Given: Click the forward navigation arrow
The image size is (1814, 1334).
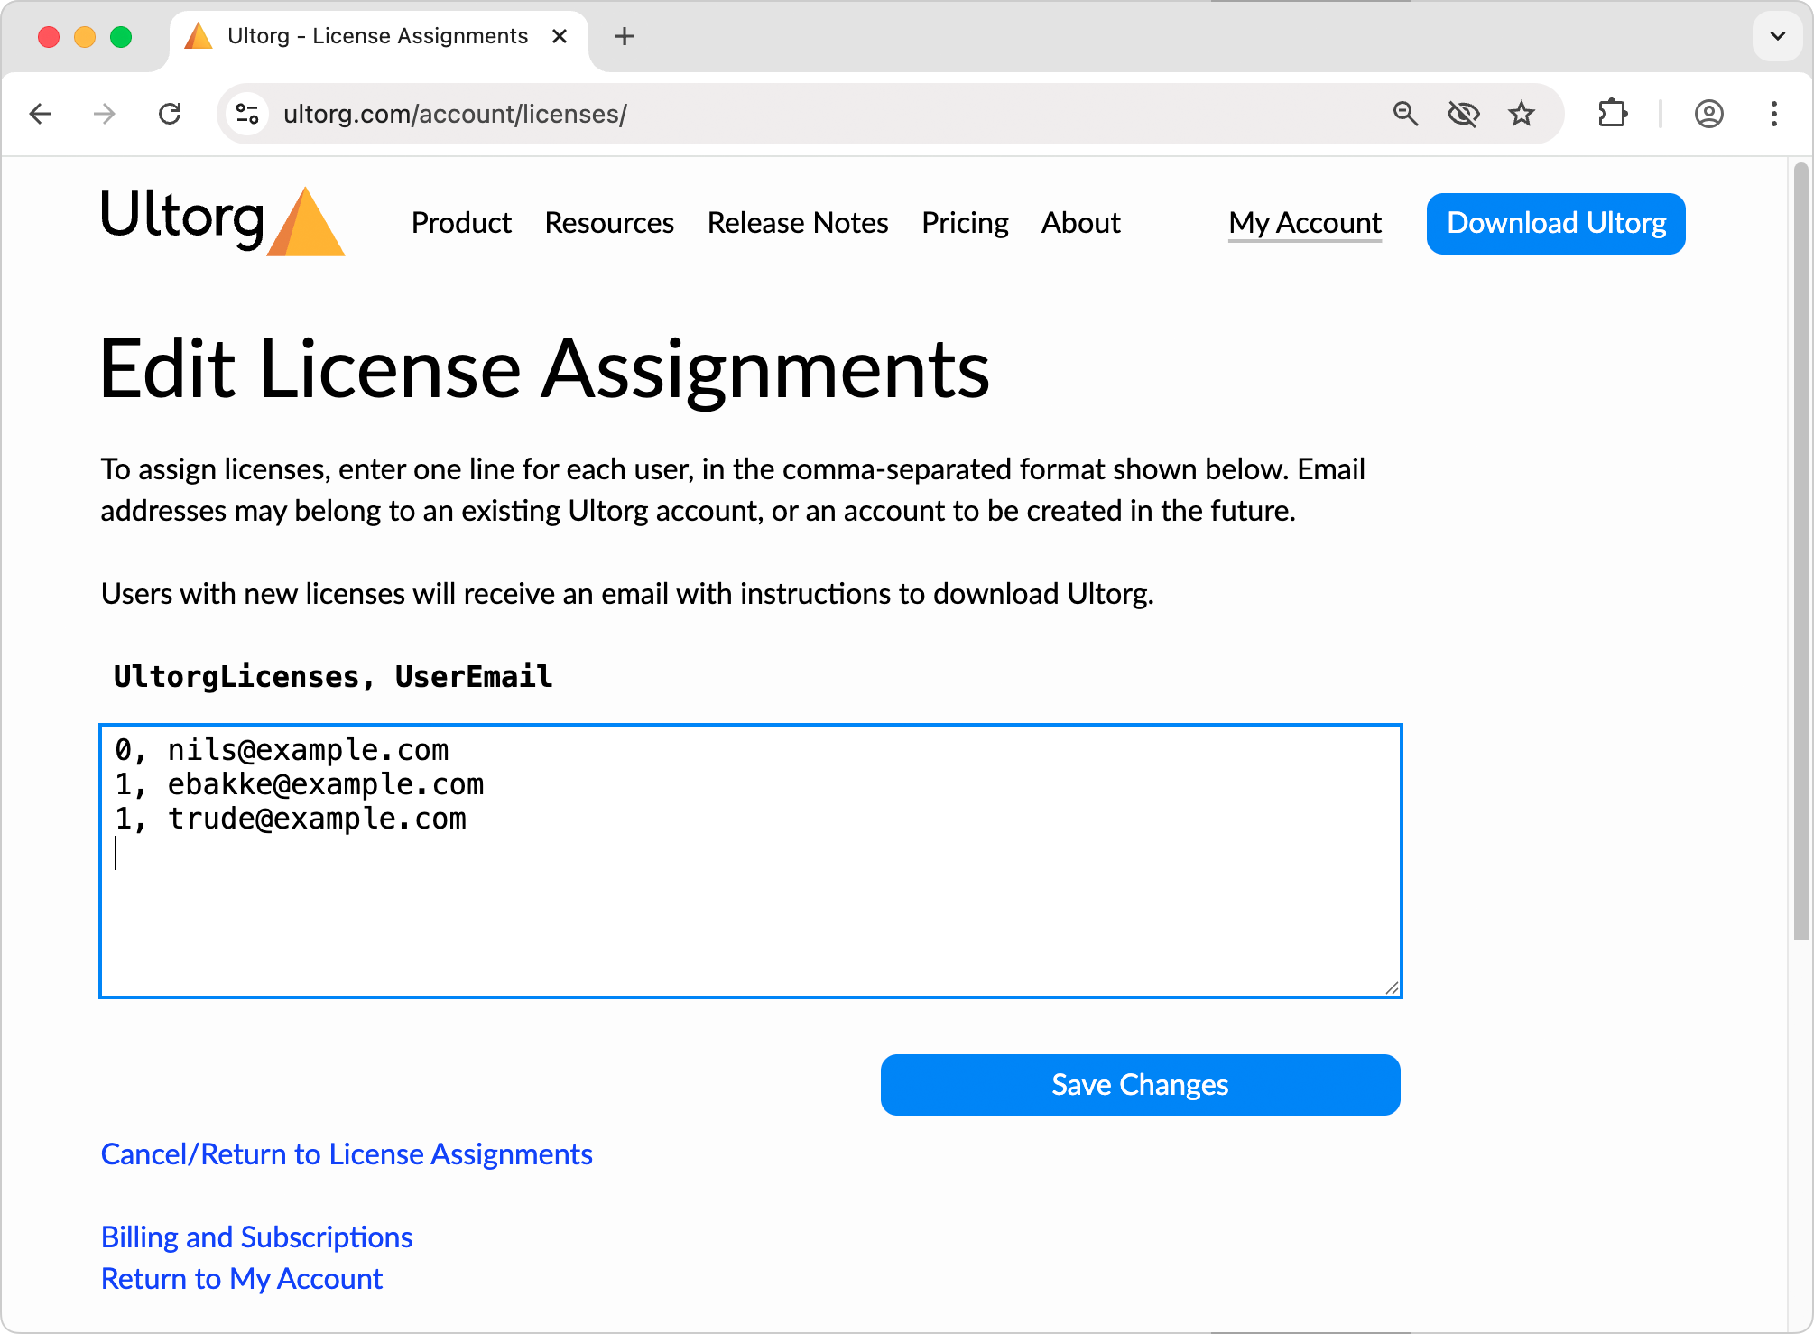Looking at the screenshot, I should (105, 114).
